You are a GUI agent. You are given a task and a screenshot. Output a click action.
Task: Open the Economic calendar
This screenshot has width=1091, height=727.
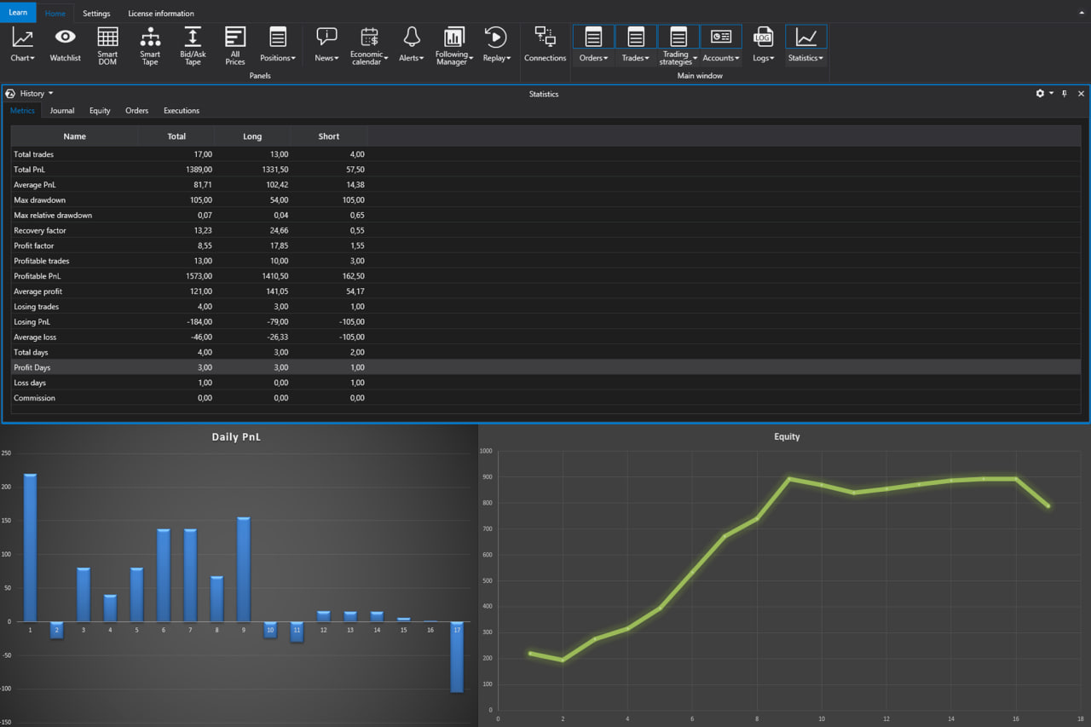(369, 44)
